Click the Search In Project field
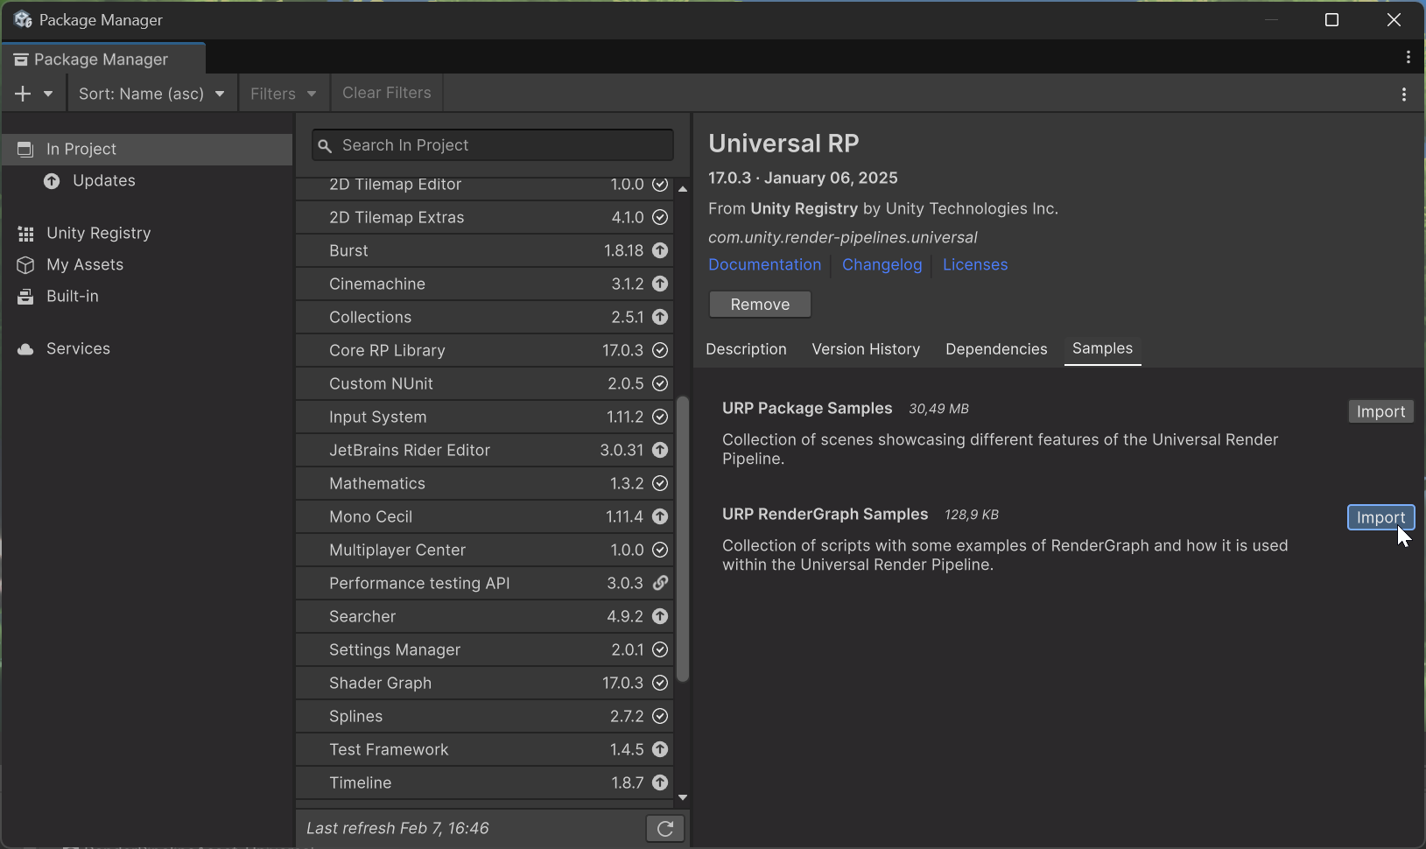1426x849 pixels. [x=492, y=144]
